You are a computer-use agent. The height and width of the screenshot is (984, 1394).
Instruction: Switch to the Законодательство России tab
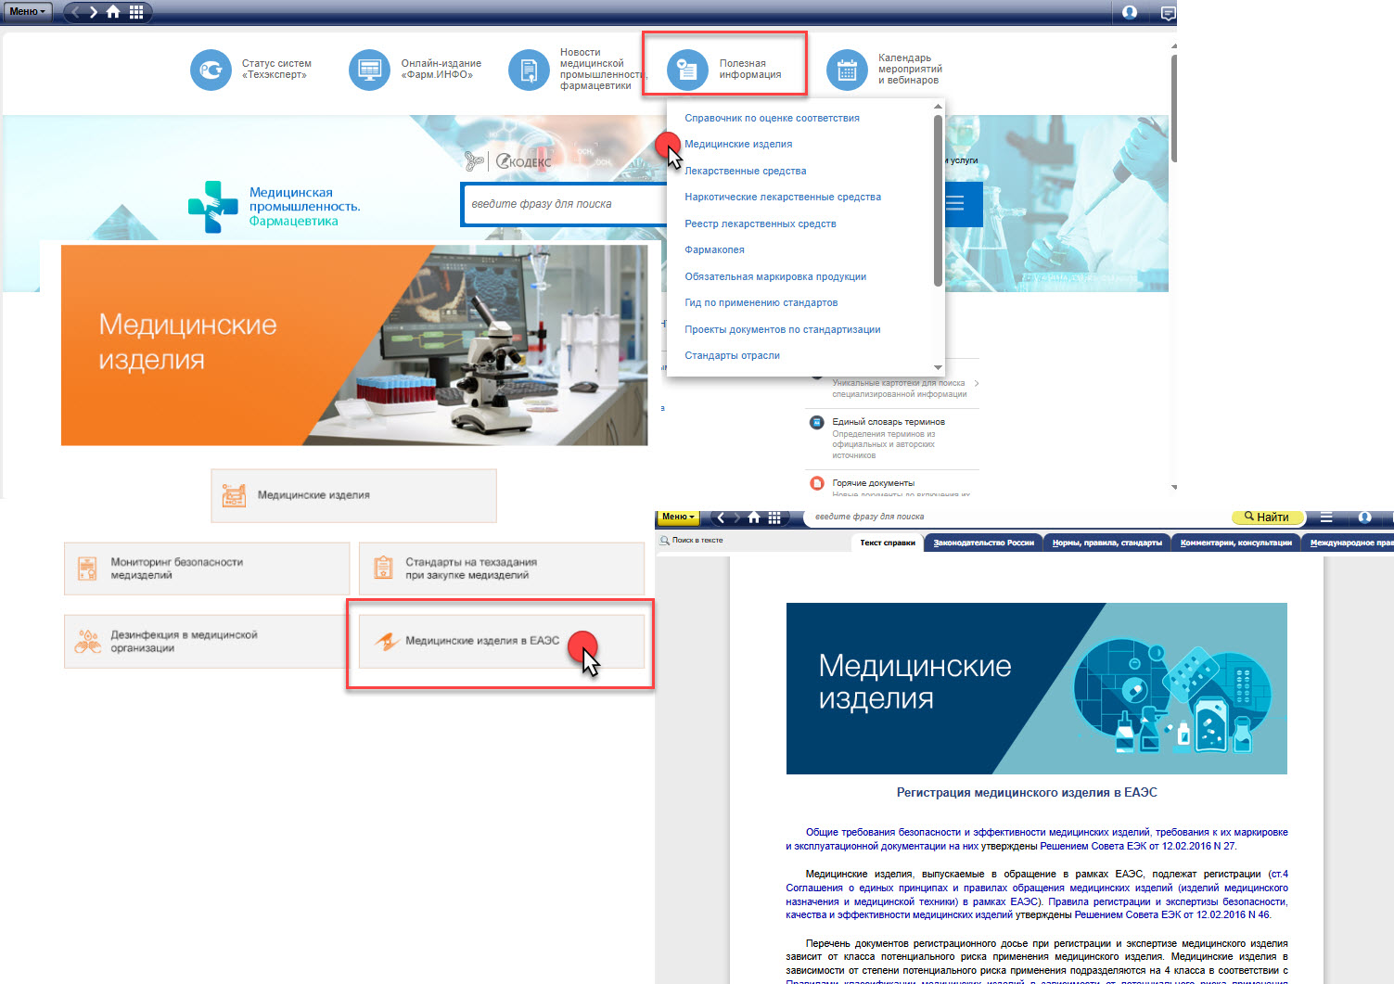coord(983,543)
